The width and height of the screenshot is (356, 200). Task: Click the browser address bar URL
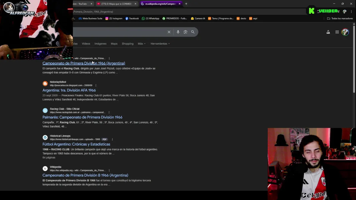[x=93, y=12]
